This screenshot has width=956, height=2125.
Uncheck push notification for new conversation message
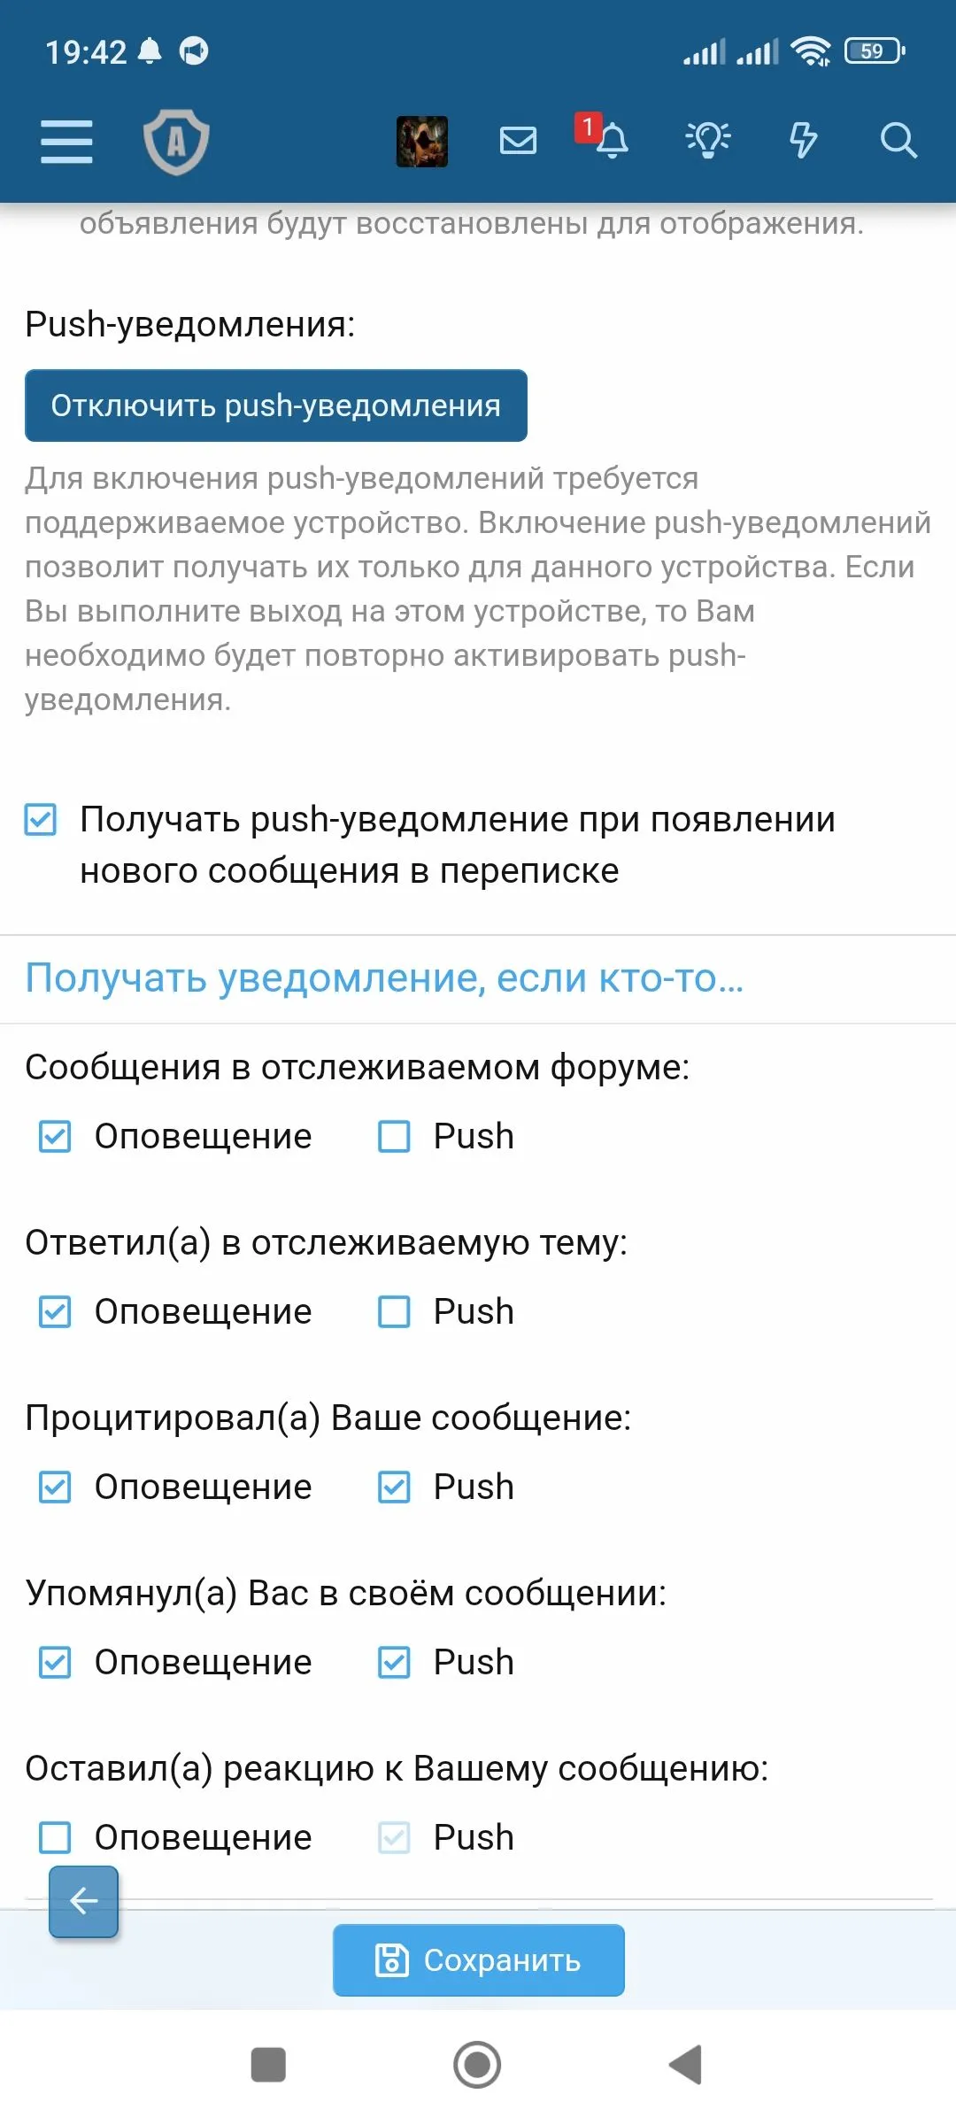pos(41,820)
